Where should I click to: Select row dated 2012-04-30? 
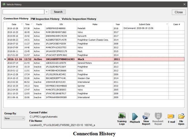pos(96,90)
